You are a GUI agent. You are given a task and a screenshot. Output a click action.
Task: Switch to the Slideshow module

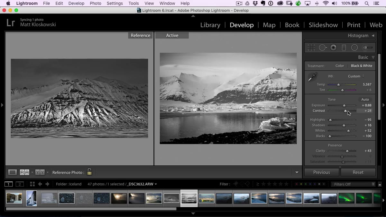coord(323,25)
